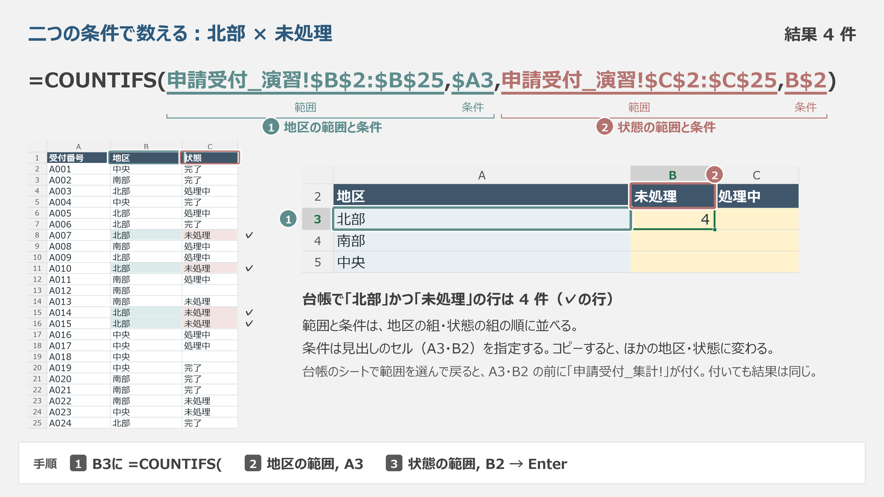
Task: Select cell A010 in the ledger table
Action: [x=78, y=268]
